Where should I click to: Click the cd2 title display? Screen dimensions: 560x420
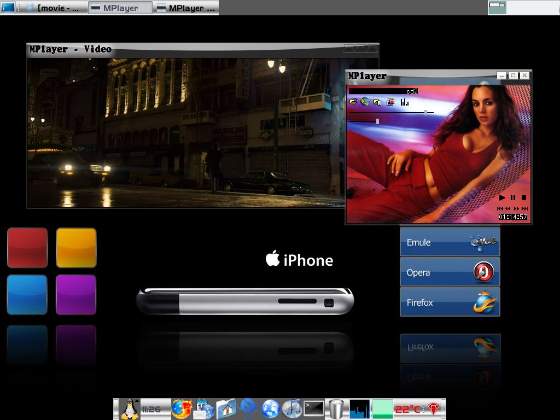coord(383,91)
